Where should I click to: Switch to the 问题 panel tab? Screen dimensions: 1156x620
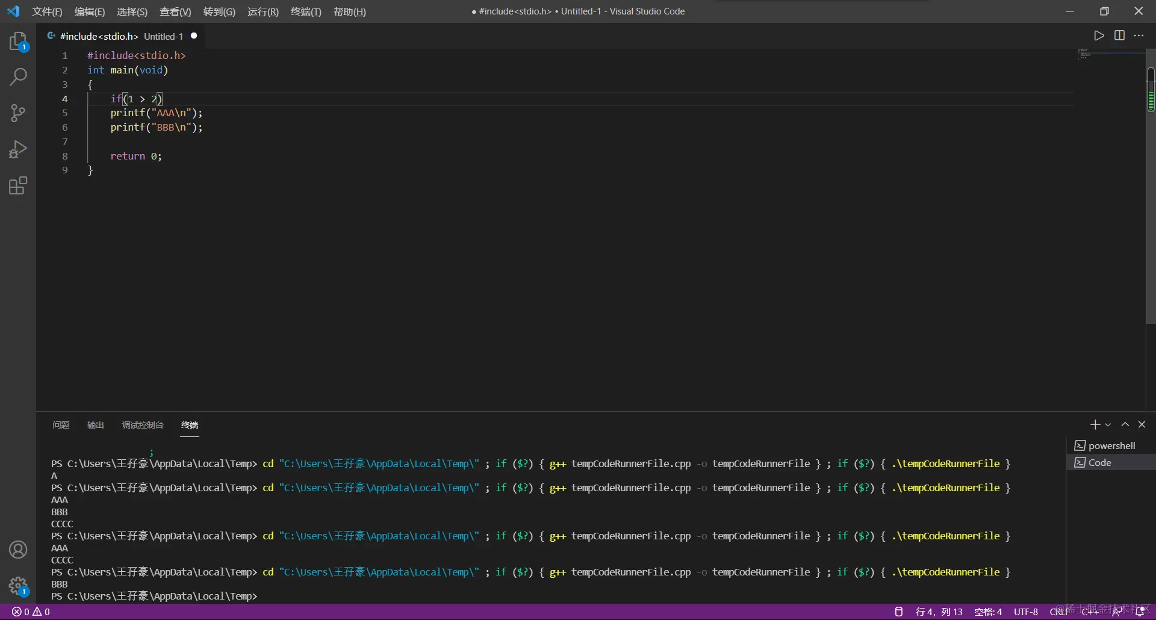61,425
